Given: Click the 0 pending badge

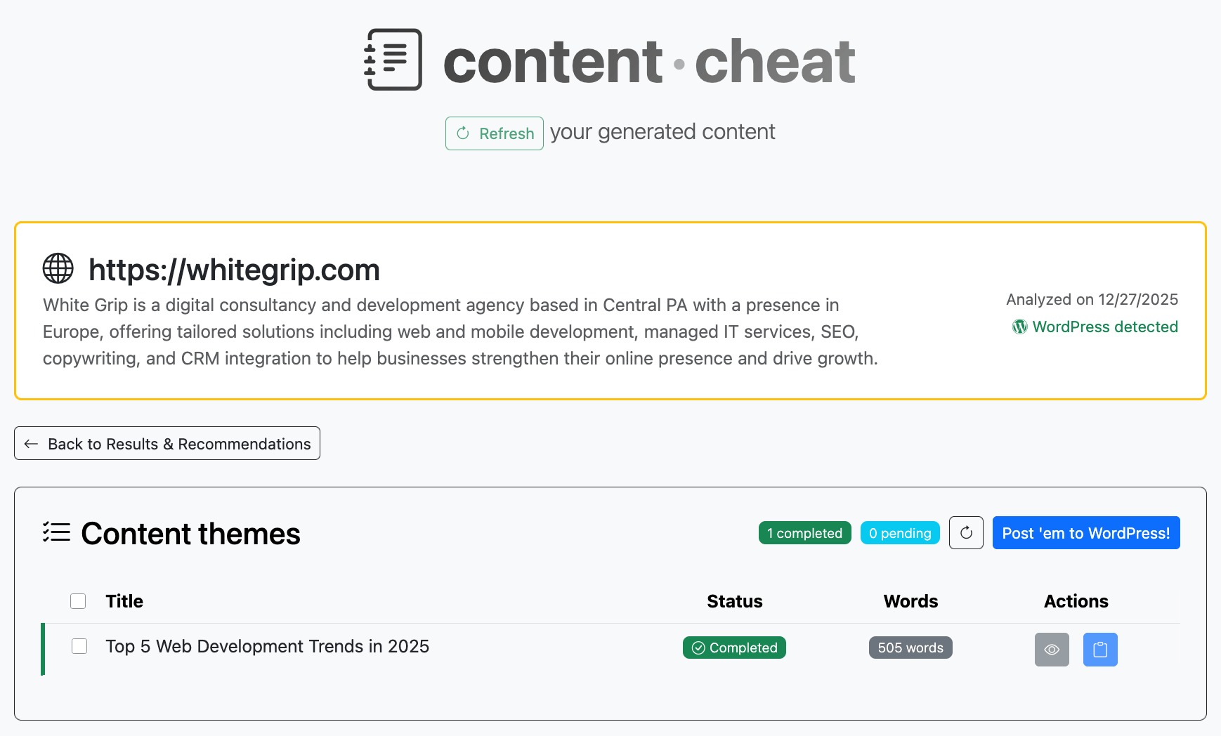Looking at the screenshot, I should [x=899, y=533].
